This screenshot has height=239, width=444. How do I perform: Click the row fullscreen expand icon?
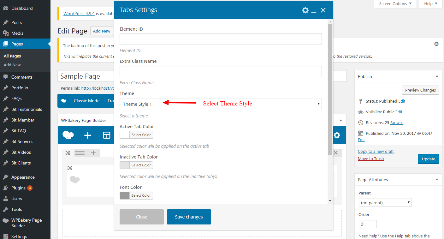pyautogui.click(x=68, y=153)
